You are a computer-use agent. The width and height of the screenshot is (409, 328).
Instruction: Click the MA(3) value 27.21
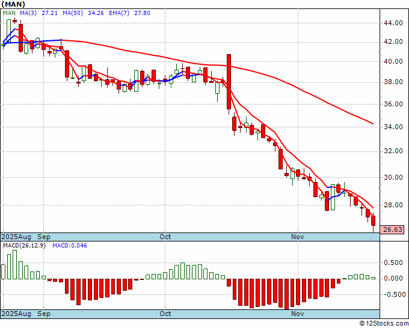pos(49,13)
